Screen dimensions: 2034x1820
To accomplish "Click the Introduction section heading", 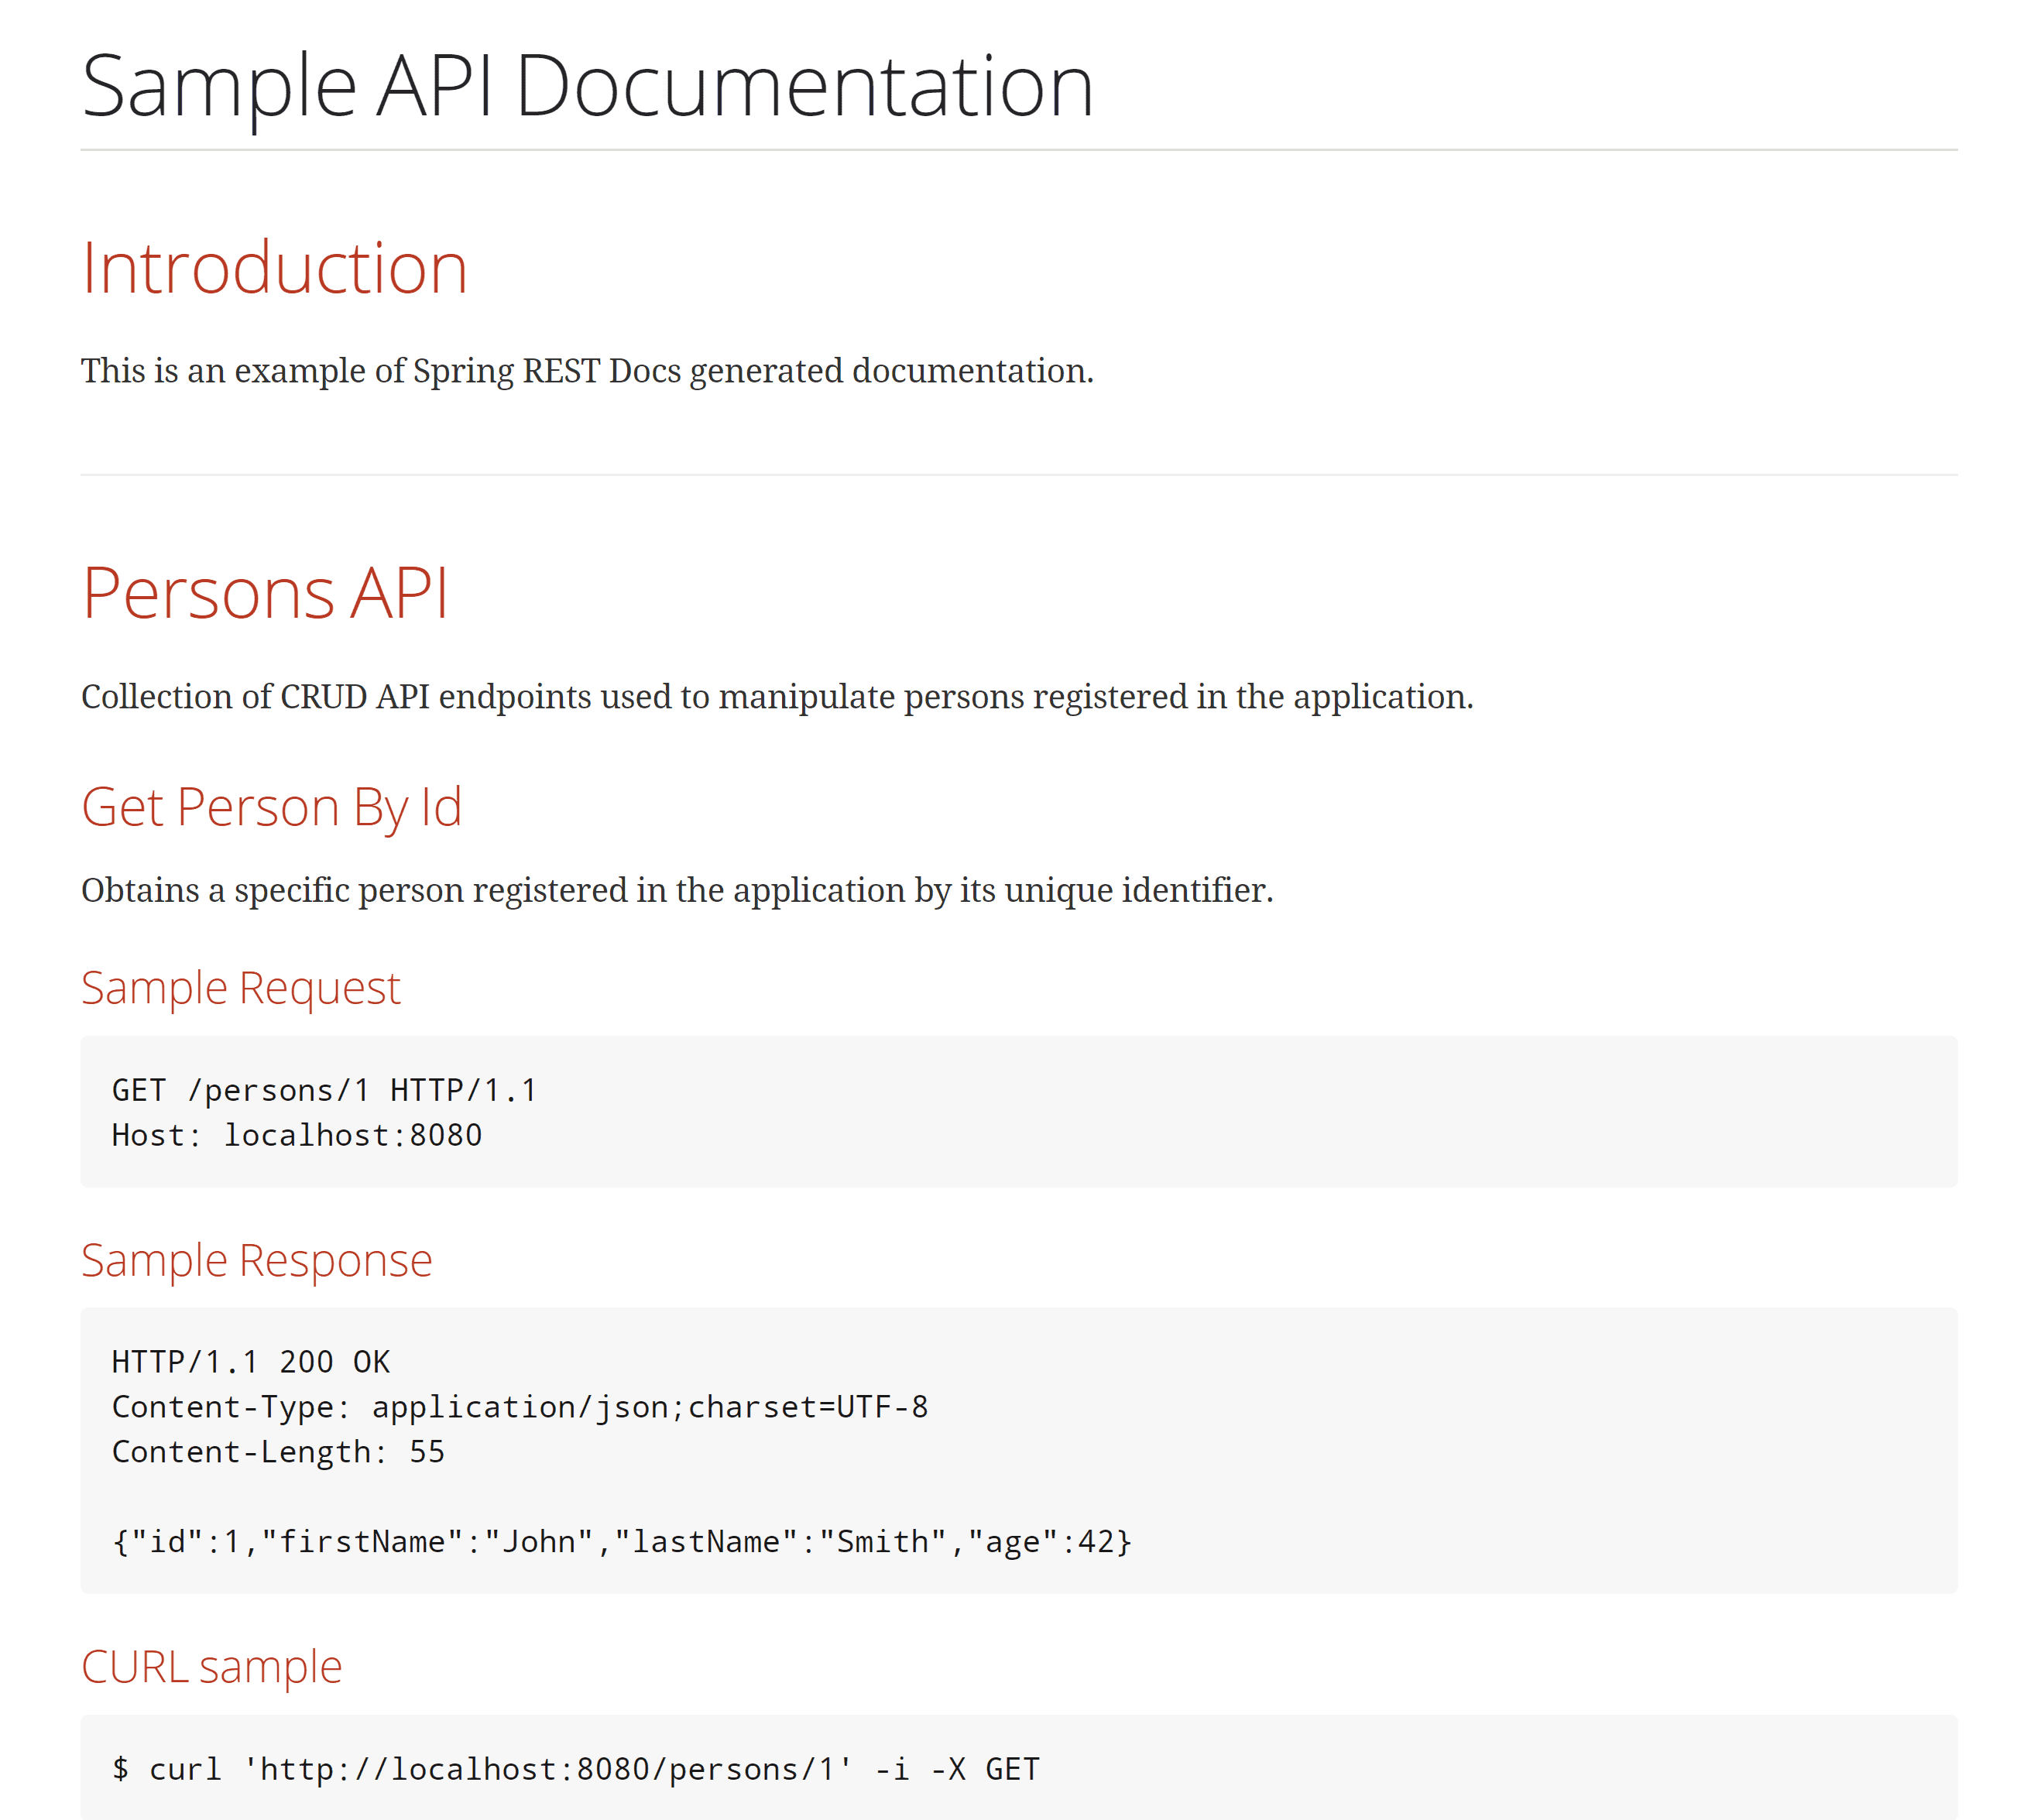I will (x=274, y=268).
